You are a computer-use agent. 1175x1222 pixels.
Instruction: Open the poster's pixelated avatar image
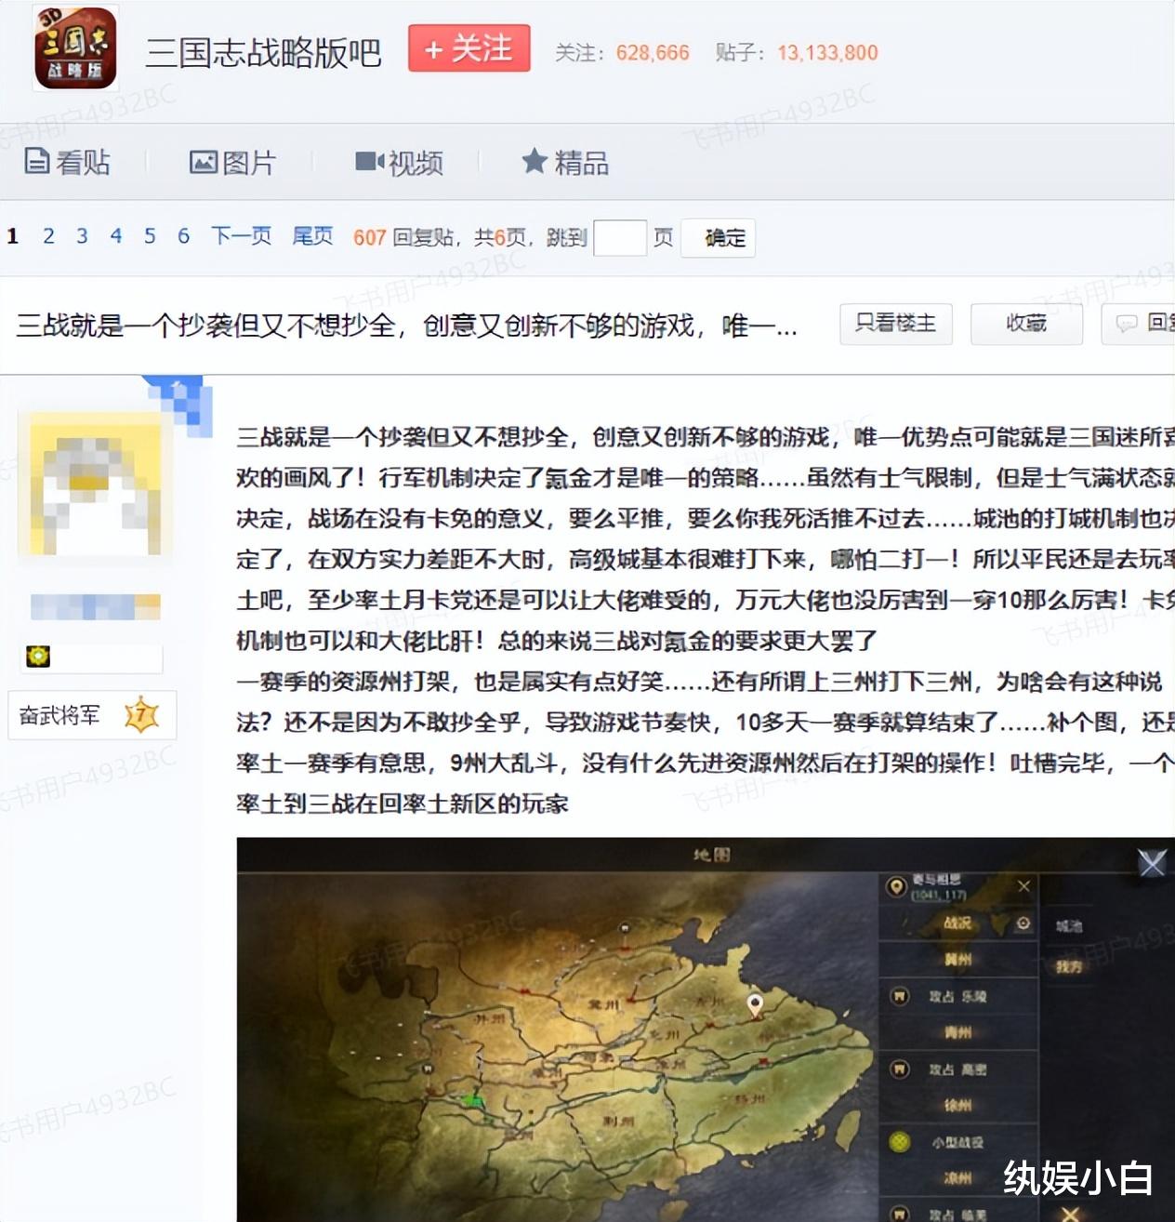(96, 485)
